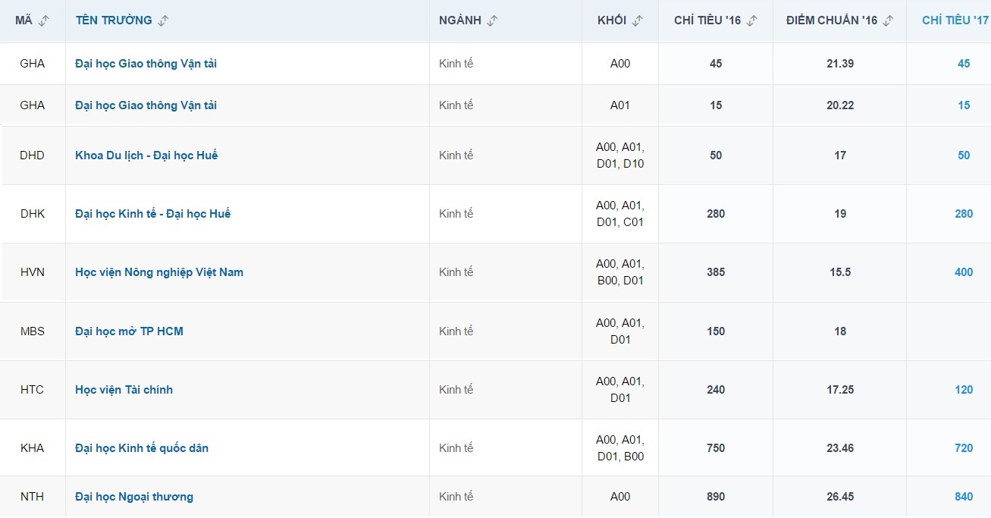
Task: Click the 720 quota value for KHA row
Action: click(x=964, y=448)
